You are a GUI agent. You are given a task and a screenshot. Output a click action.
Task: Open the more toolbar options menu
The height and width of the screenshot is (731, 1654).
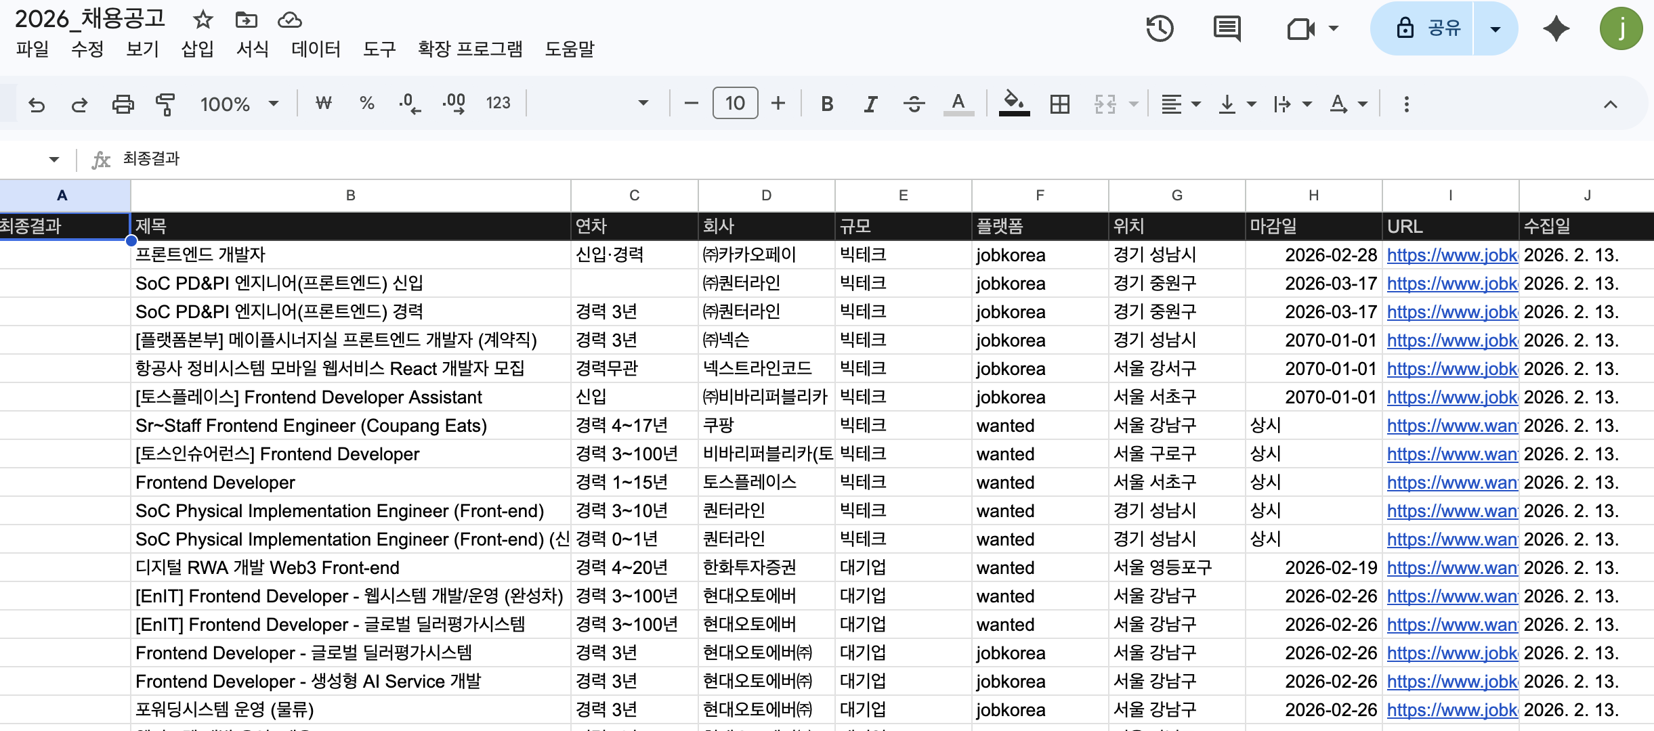tap(1406, 104)
